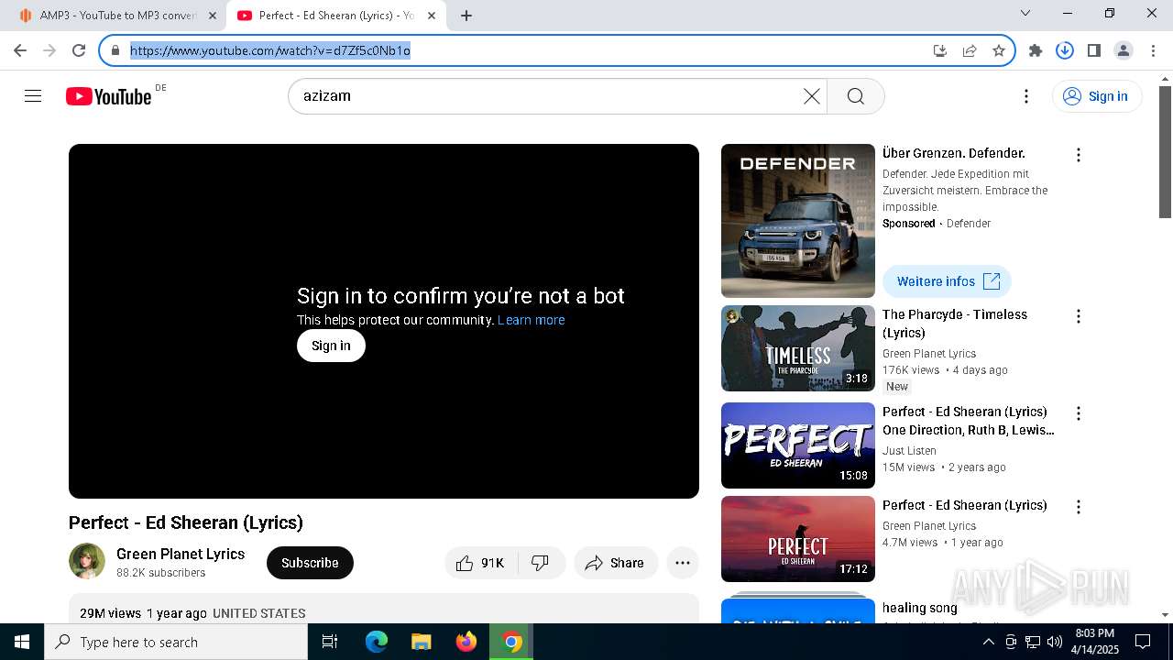This screenshot has width=1173, height=660.
Task: Open Chrome three-dot menu
Action: 1153,50
